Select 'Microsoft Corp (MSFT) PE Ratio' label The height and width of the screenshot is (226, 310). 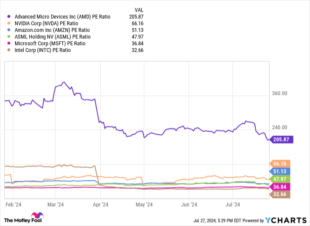coord(50,44)
